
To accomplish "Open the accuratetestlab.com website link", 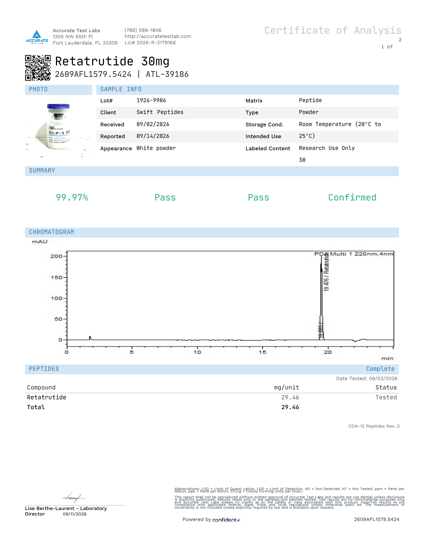I will (x=158, y=36).
